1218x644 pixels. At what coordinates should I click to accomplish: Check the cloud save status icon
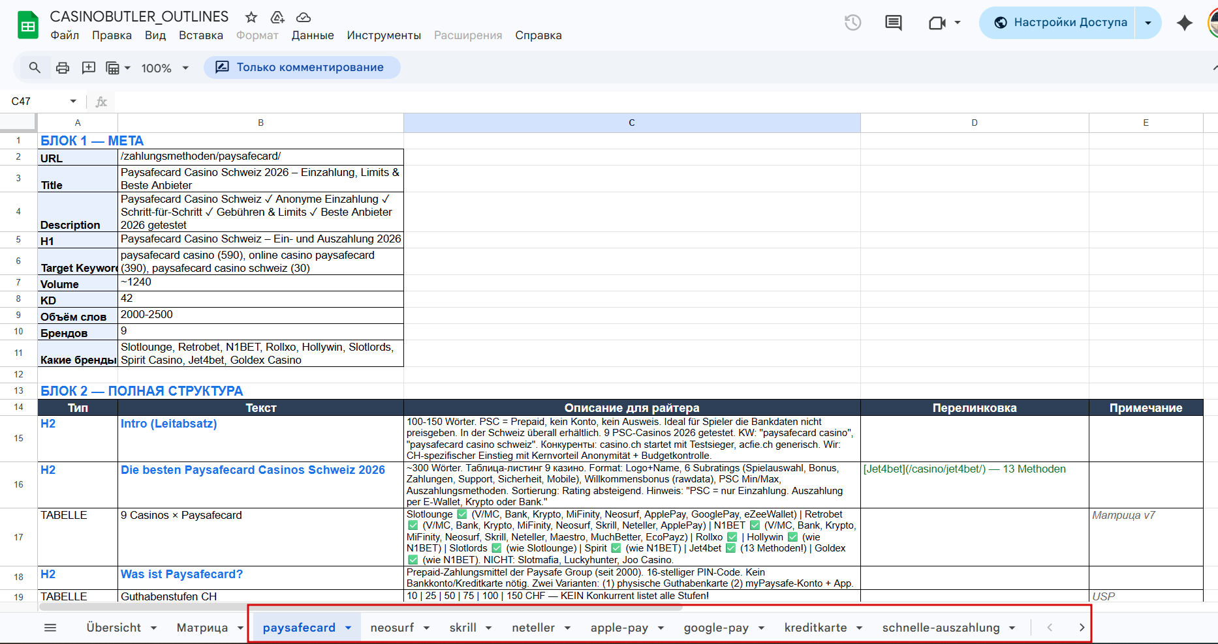(x=303, y=18)
